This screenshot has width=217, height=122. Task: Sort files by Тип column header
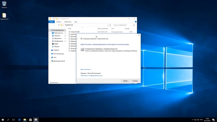(x=113, y=28)
